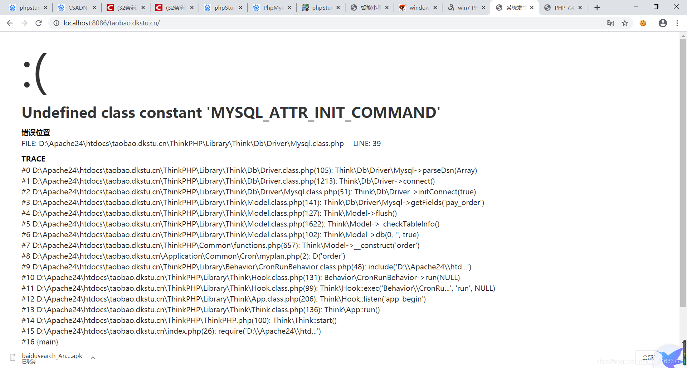Open the Chrome three-dot menu

pos(677,23)
